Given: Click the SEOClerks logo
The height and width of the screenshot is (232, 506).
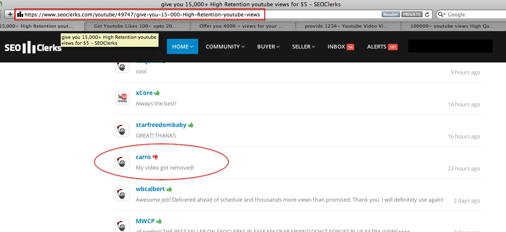Looking at the screenshot, I should (33, 47).
